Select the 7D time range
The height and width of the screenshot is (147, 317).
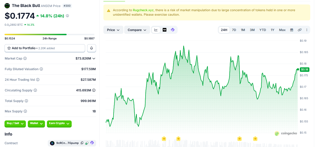(x=234, y=30)
